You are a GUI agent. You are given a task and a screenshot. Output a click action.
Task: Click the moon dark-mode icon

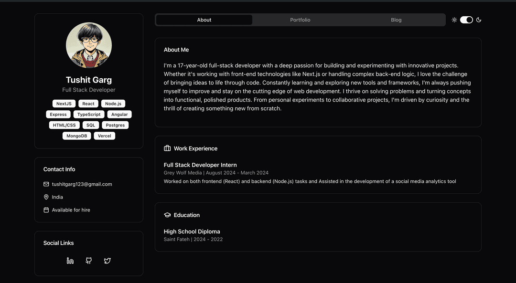(x=479, y=20)
